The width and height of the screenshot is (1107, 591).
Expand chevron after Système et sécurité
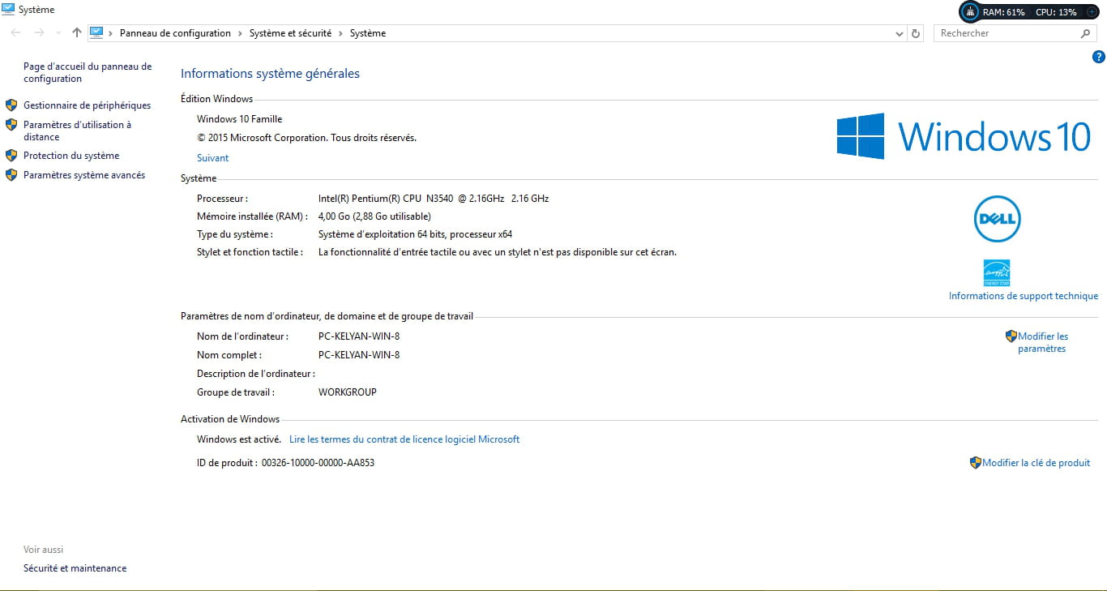click(340, 33)
